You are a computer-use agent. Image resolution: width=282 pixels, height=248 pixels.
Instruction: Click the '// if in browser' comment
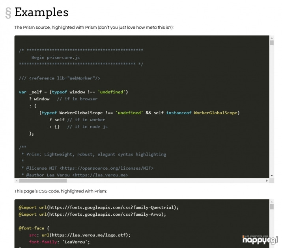point(77,99)
